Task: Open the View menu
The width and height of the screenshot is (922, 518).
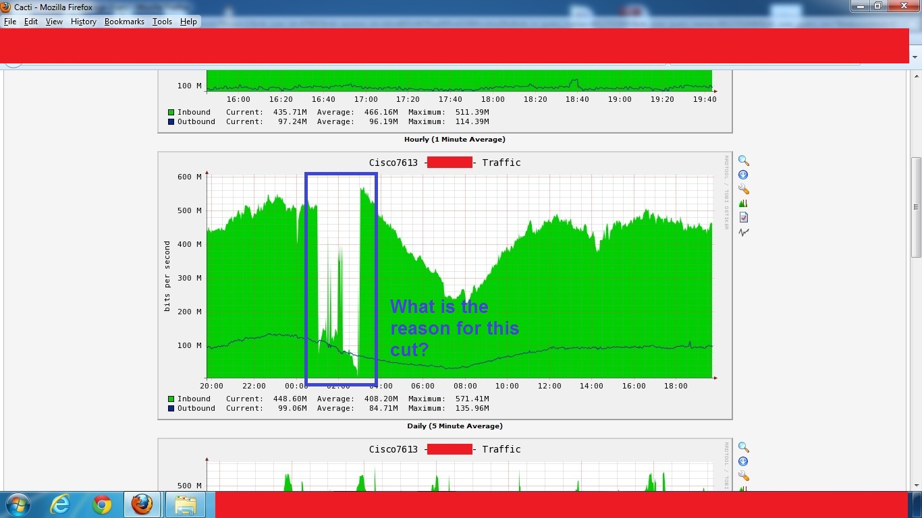Action: (54, 22)
